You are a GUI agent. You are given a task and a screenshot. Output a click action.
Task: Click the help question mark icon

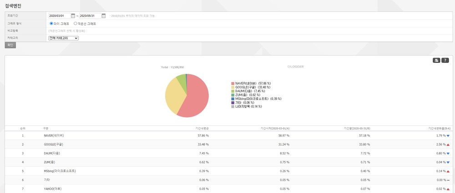(x=445, y=60)
